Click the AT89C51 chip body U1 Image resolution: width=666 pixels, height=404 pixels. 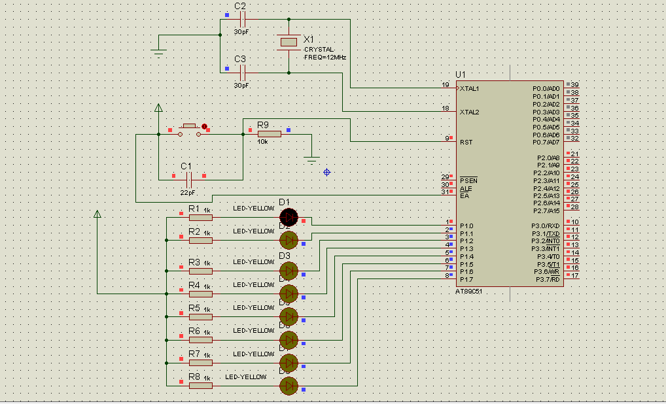coord(509,183)
